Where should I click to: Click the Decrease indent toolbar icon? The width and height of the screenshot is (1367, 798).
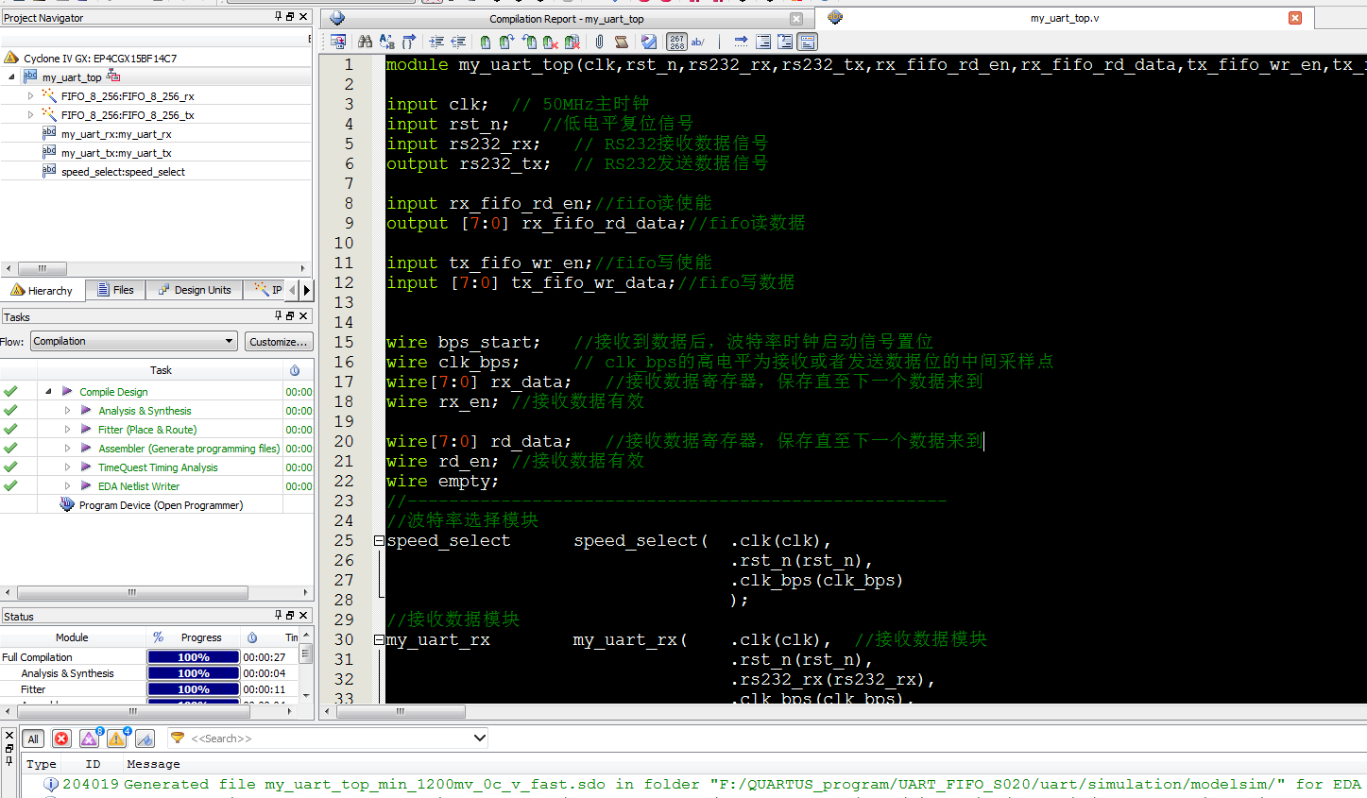(x=458, y=42)
